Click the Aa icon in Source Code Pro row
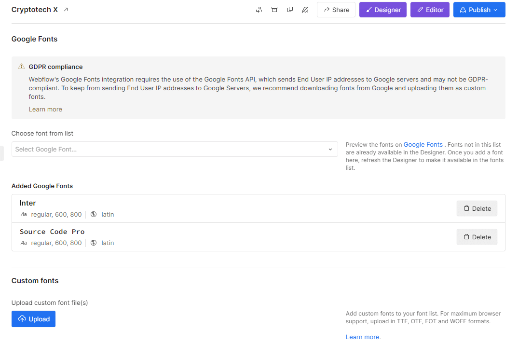The height and width of the screenshot is (344, 532). click(x=24, y=243)
